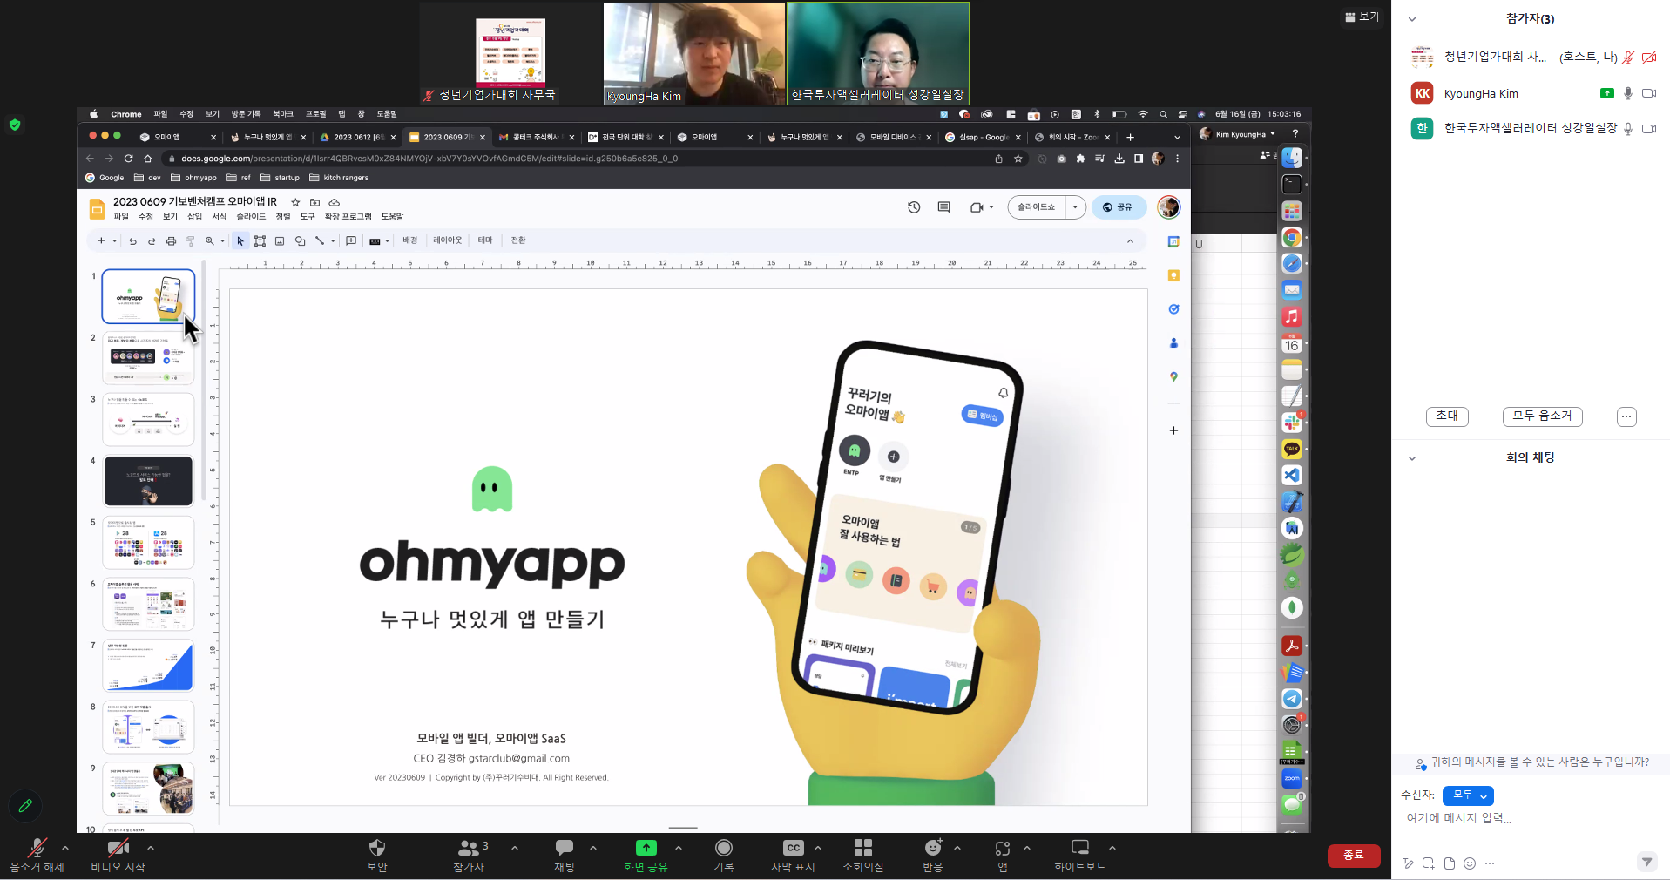The image size is (1670, 880).
Task: Open Zoom security (보안) options
Action: (x=377, y=855)
